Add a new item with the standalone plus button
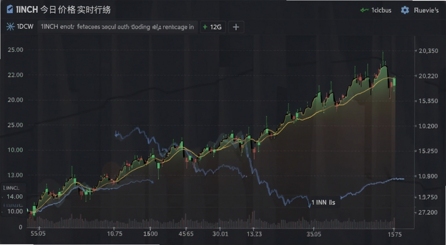Image resolution: width=446 pixels, height=245 pixels. tap(236, 27)
